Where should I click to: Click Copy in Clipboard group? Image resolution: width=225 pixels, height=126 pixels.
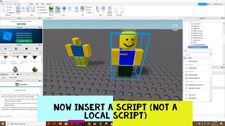click(9, 7)
